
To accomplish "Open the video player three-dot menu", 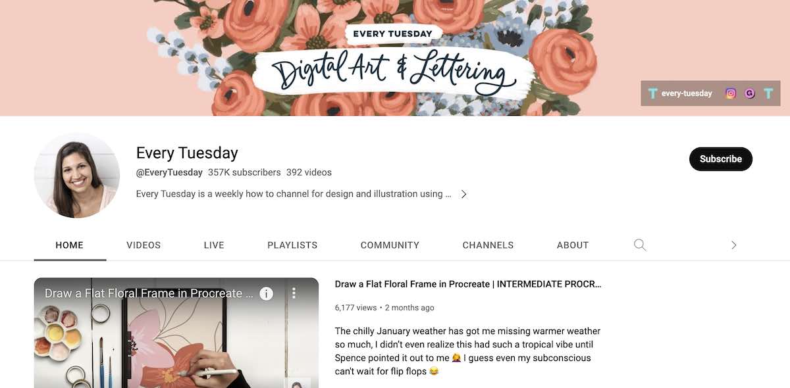I will (x=294, y=293).
